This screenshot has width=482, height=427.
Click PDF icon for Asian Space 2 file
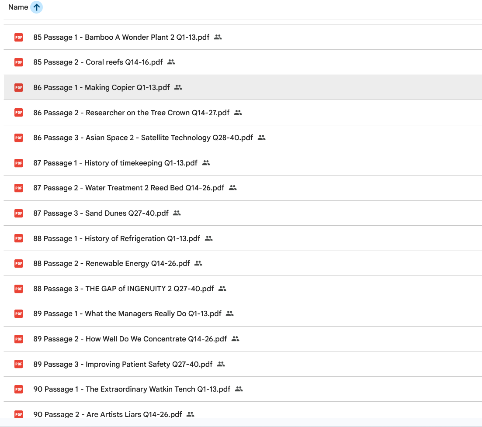coord(18,138)
